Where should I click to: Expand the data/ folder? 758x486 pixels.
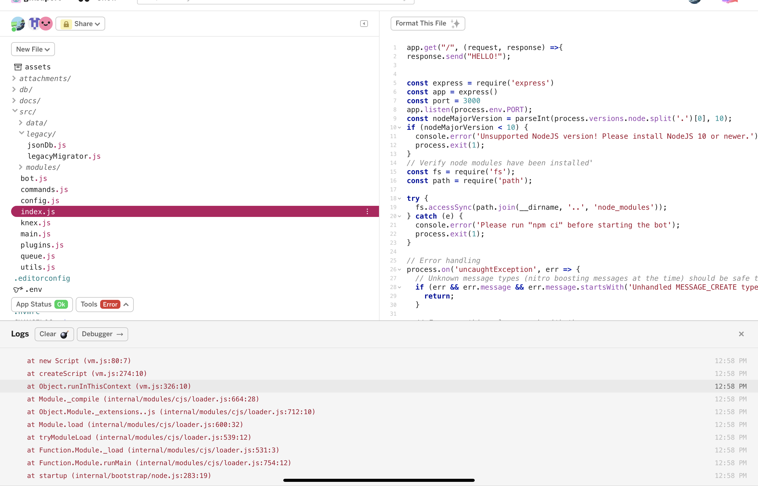click(33, 122)
